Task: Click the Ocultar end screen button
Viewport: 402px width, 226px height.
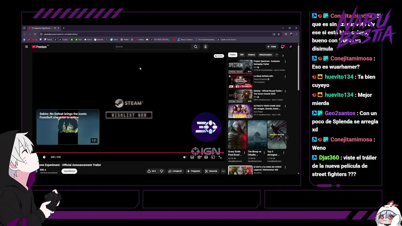Action: pyautogui.click(x=219, y=56)
